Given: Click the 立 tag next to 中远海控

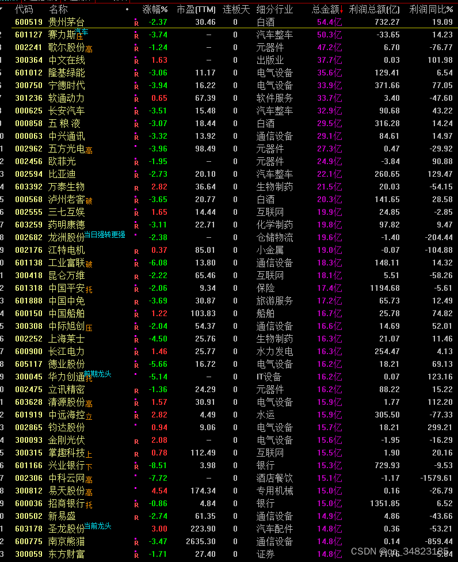Looking at the screenshot, I should click(x=89, y=417).
